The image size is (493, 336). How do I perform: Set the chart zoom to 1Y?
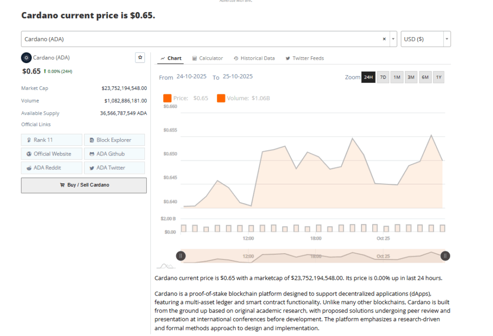(x=439, y=78)
